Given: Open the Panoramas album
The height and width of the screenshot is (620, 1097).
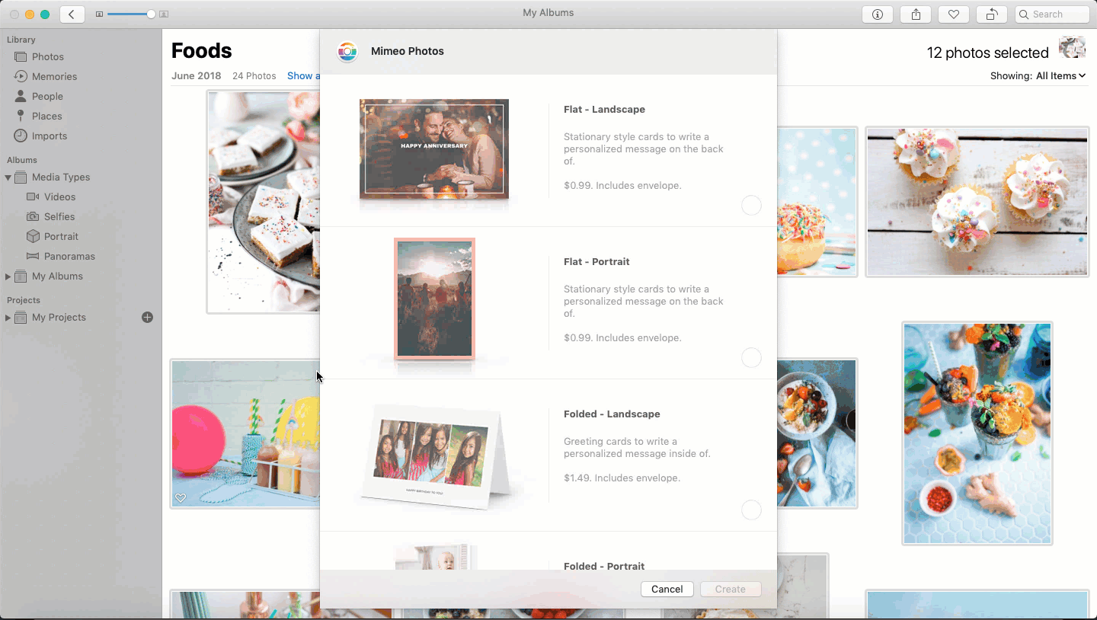Looking at the screenshot, I should click(x=69, y=256).
